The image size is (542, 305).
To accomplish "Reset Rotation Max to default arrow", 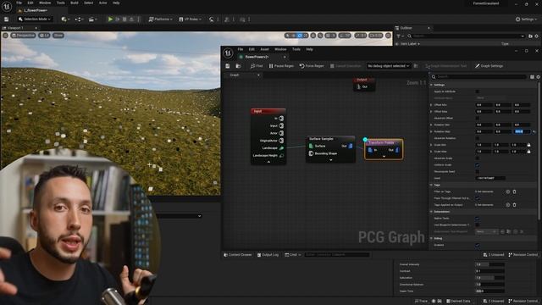I will (x=534, y=132).
